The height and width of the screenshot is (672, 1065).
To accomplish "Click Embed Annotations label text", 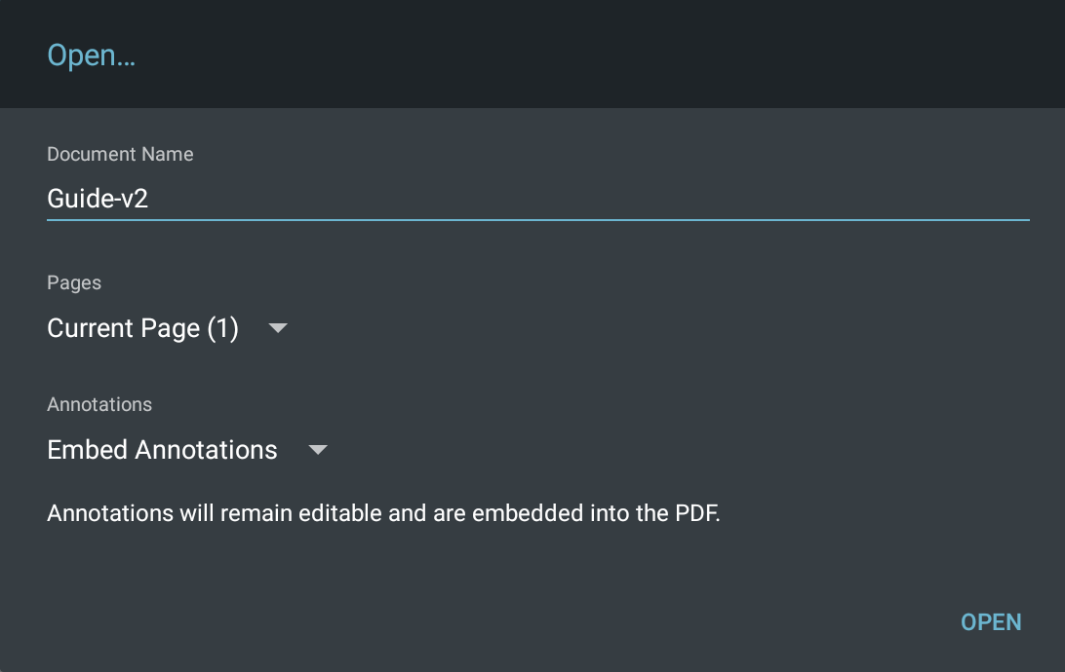I will pos(162,451).
